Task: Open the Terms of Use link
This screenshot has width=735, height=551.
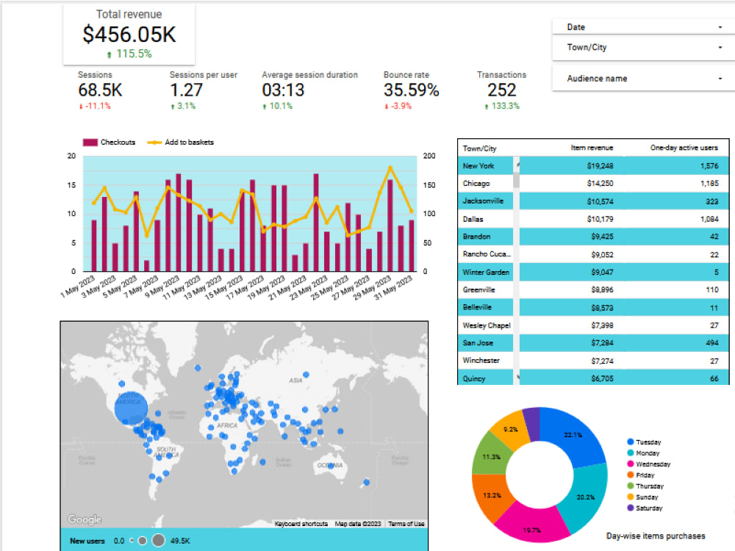Action: tap(405, 523)
